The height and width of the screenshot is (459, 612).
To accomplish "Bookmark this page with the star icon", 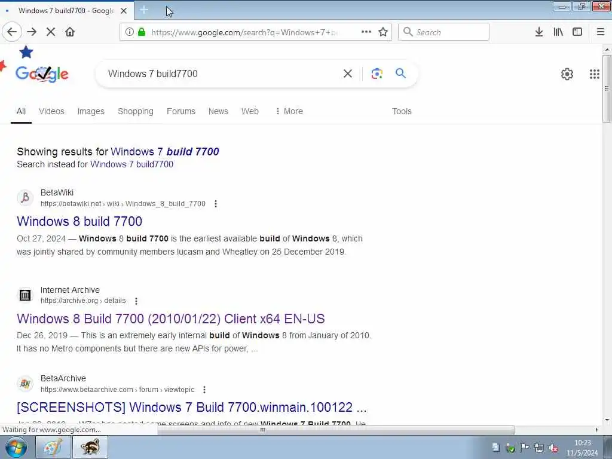I will pyautogui.click(x=383, y=32).
